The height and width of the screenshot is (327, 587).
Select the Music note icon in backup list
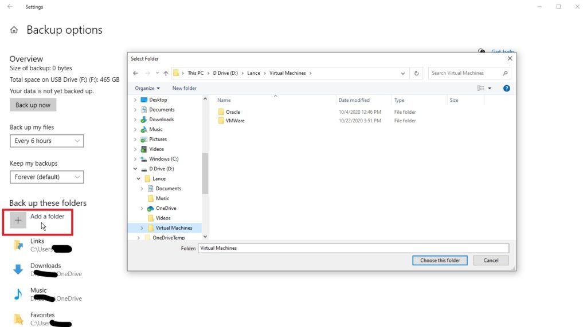[18, 294]
